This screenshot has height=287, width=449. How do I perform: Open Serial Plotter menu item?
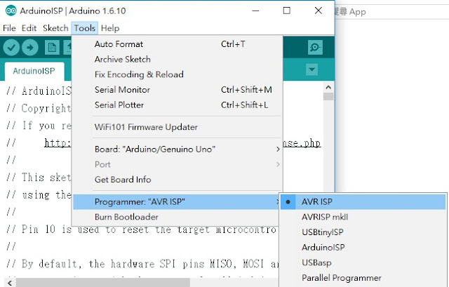(x=177, y=105)
